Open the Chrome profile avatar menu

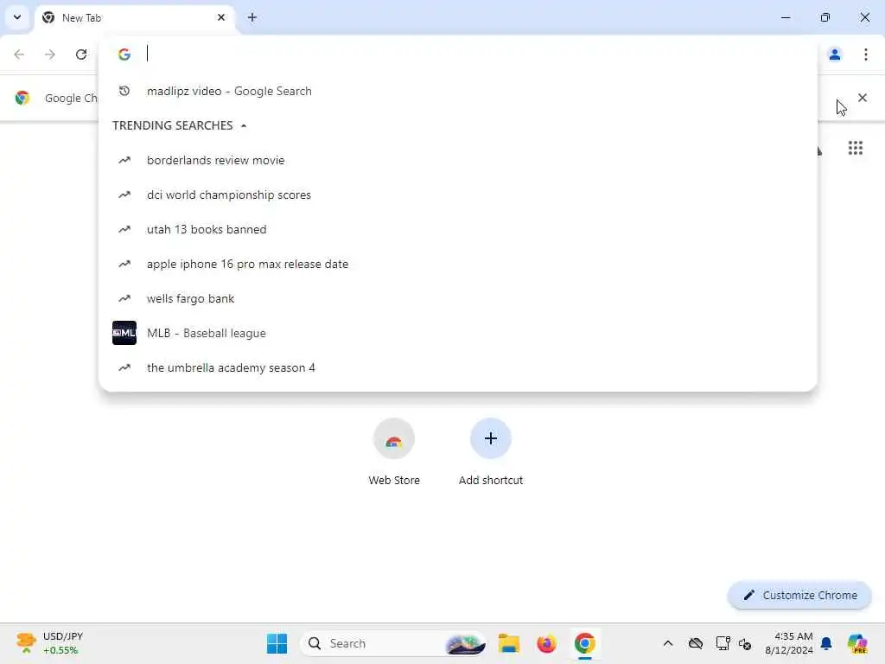(834, 54)
